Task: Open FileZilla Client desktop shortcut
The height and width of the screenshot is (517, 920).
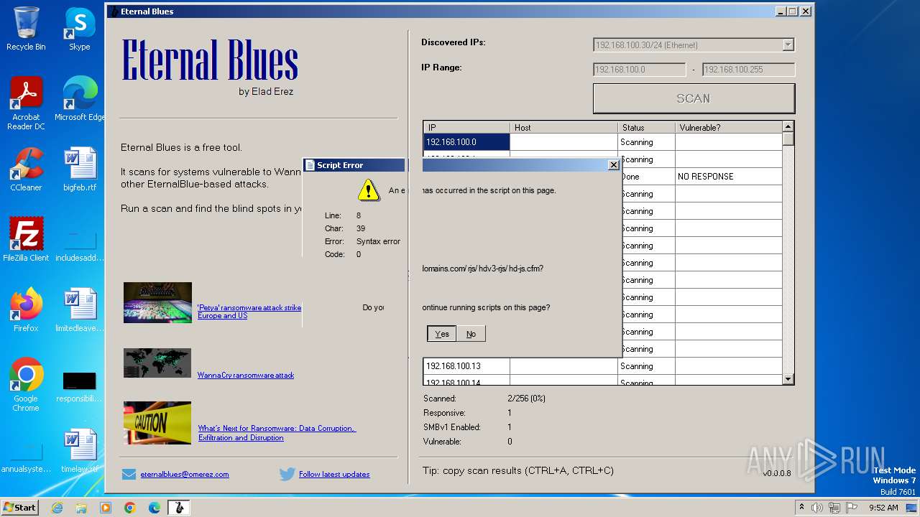Action: (x=26, y=240)
